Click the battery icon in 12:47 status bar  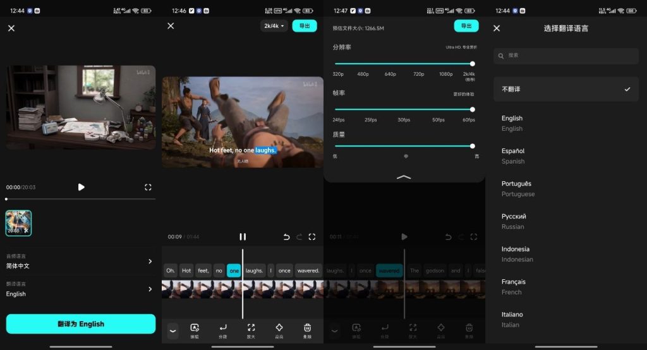469,11
